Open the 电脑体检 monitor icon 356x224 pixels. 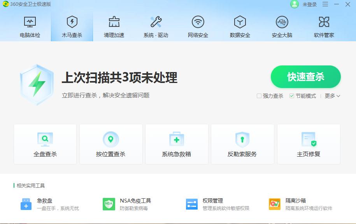click(30, 22)
